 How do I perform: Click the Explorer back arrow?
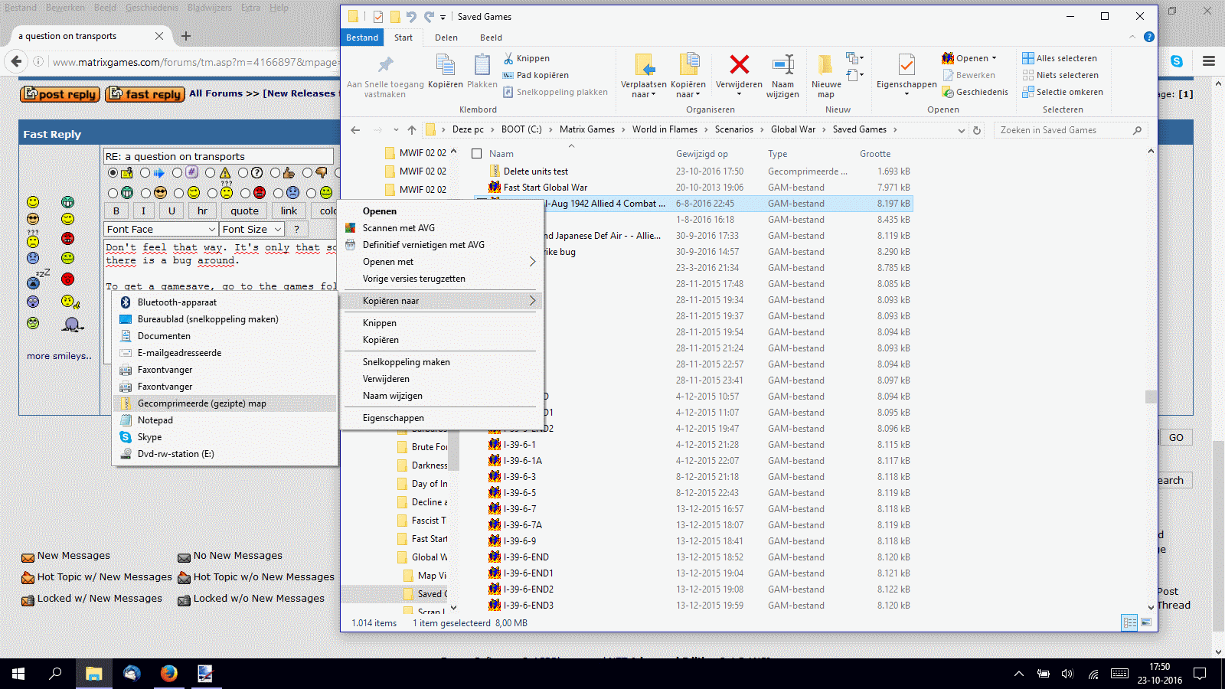355,130
